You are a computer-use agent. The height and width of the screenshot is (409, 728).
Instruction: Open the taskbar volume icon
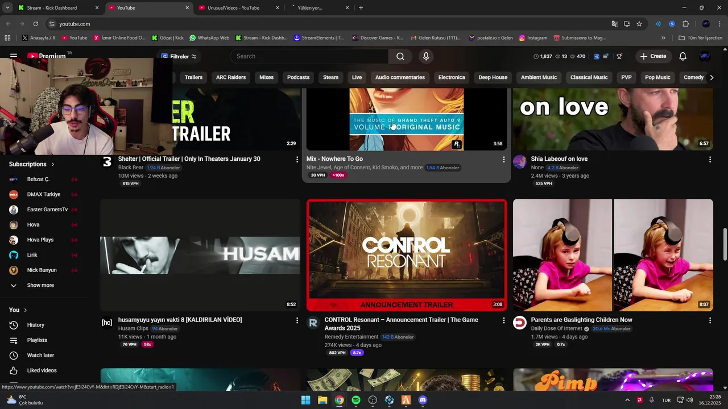click(x=690, y=400)
